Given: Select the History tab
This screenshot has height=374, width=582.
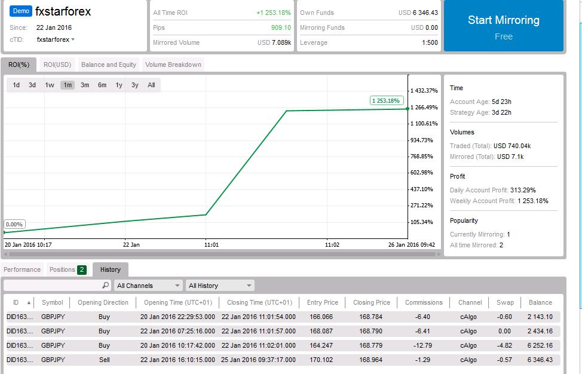Looking at the screenshot, I should [110, 269].
